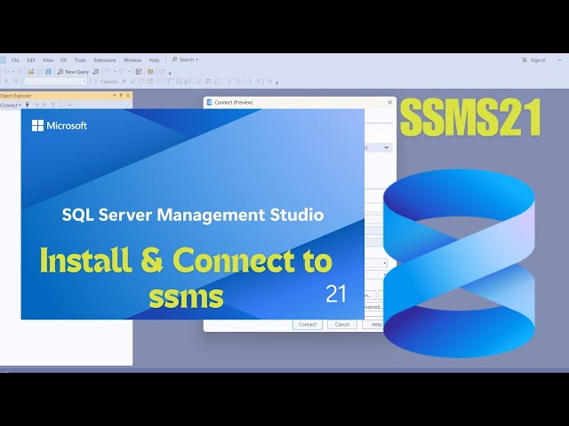Select Results to File icon

[x=217, y=82]
